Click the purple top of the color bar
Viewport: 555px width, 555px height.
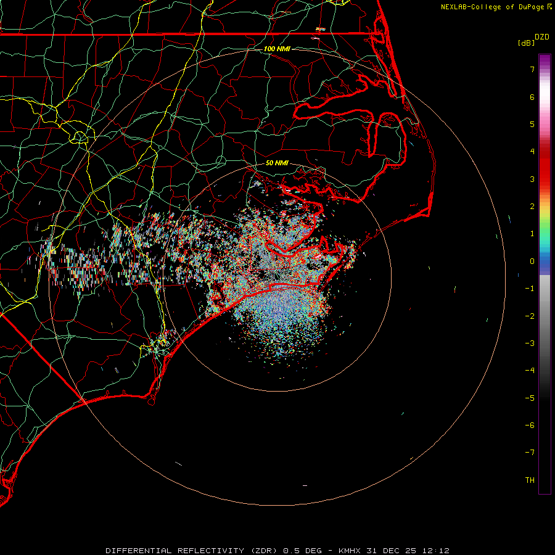[x=545, y=60]
